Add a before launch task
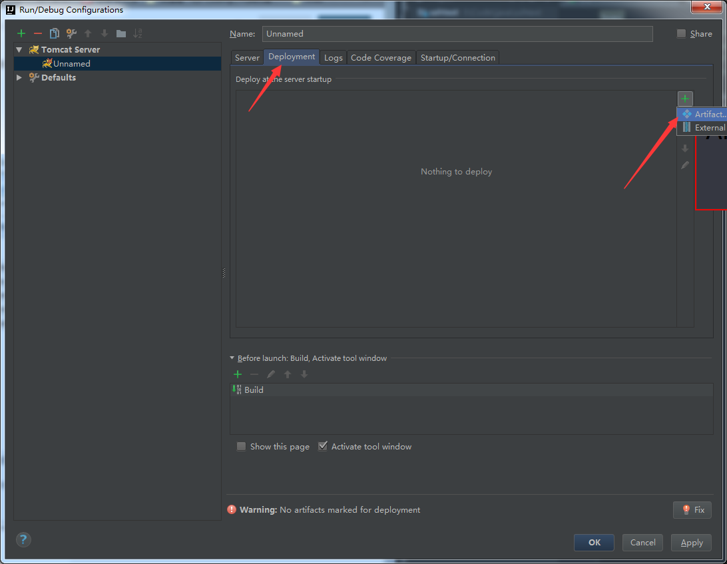The image size is (727, 564). pyautogui.click(x=238, y=374)
